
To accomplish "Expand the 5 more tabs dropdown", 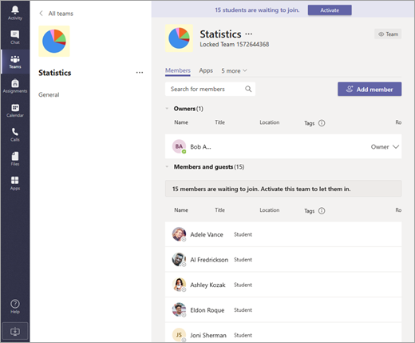I will coord(234,70).
